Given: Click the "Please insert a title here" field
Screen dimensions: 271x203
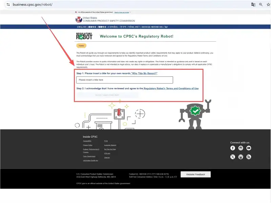Looking at the screenshot, I should (125, 80).
